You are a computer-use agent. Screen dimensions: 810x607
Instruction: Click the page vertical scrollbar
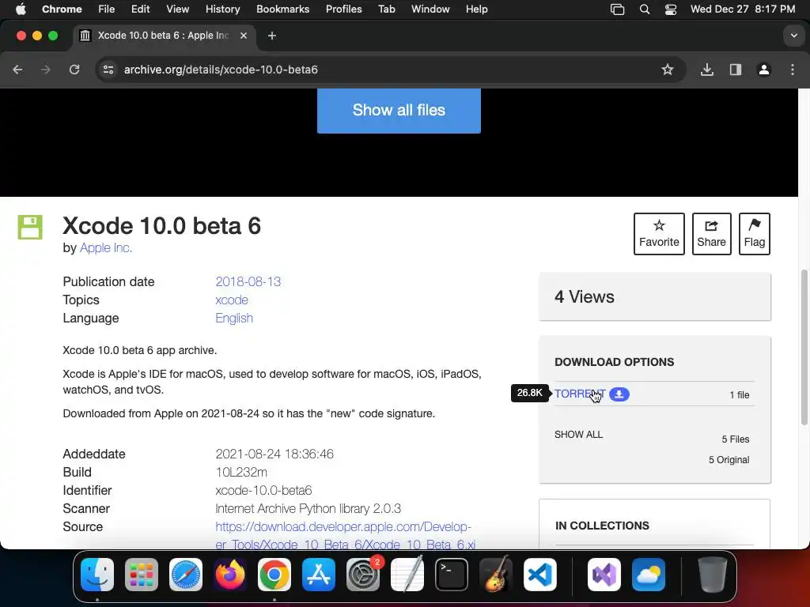pos(804,348)
